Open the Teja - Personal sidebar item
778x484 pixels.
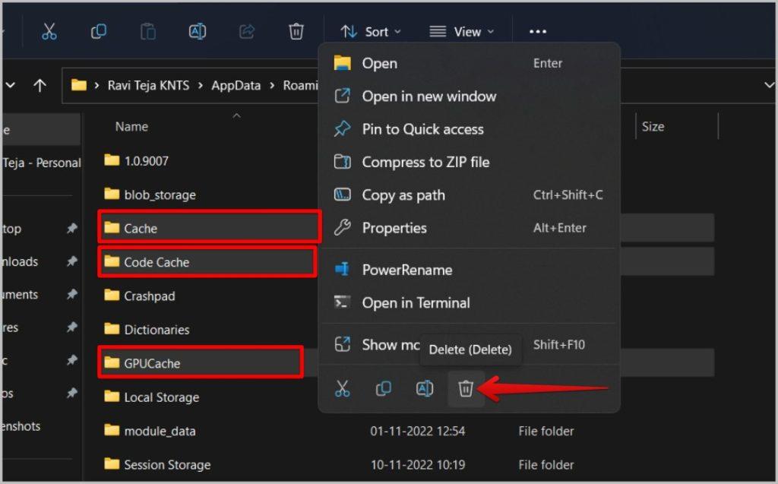[x=42, y=163]
